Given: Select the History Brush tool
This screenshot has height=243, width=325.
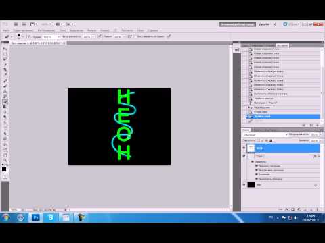Looking at the screenshot, I should coord(5,97).
